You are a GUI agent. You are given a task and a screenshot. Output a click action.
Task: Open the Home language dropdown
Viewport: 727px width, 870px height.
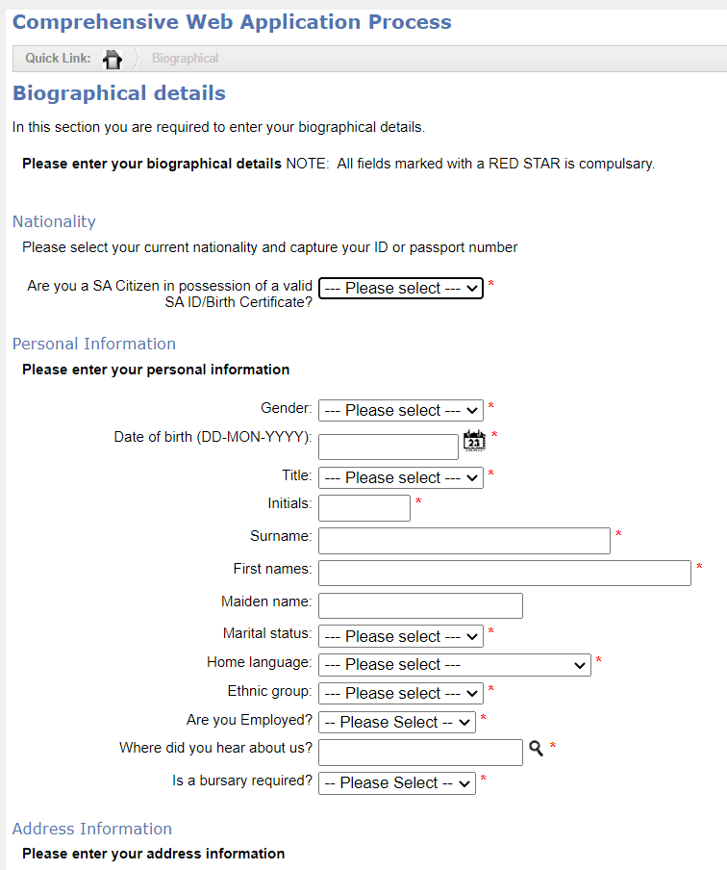454,664
